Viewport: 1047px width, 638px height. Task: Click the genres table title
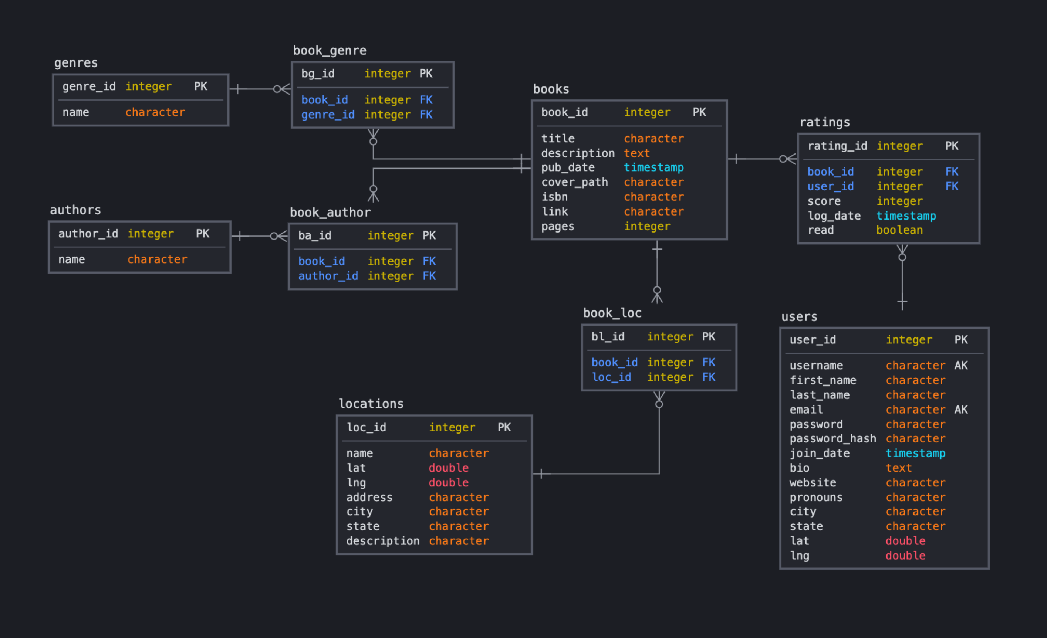pyautogui.click(x=76, y=63)
